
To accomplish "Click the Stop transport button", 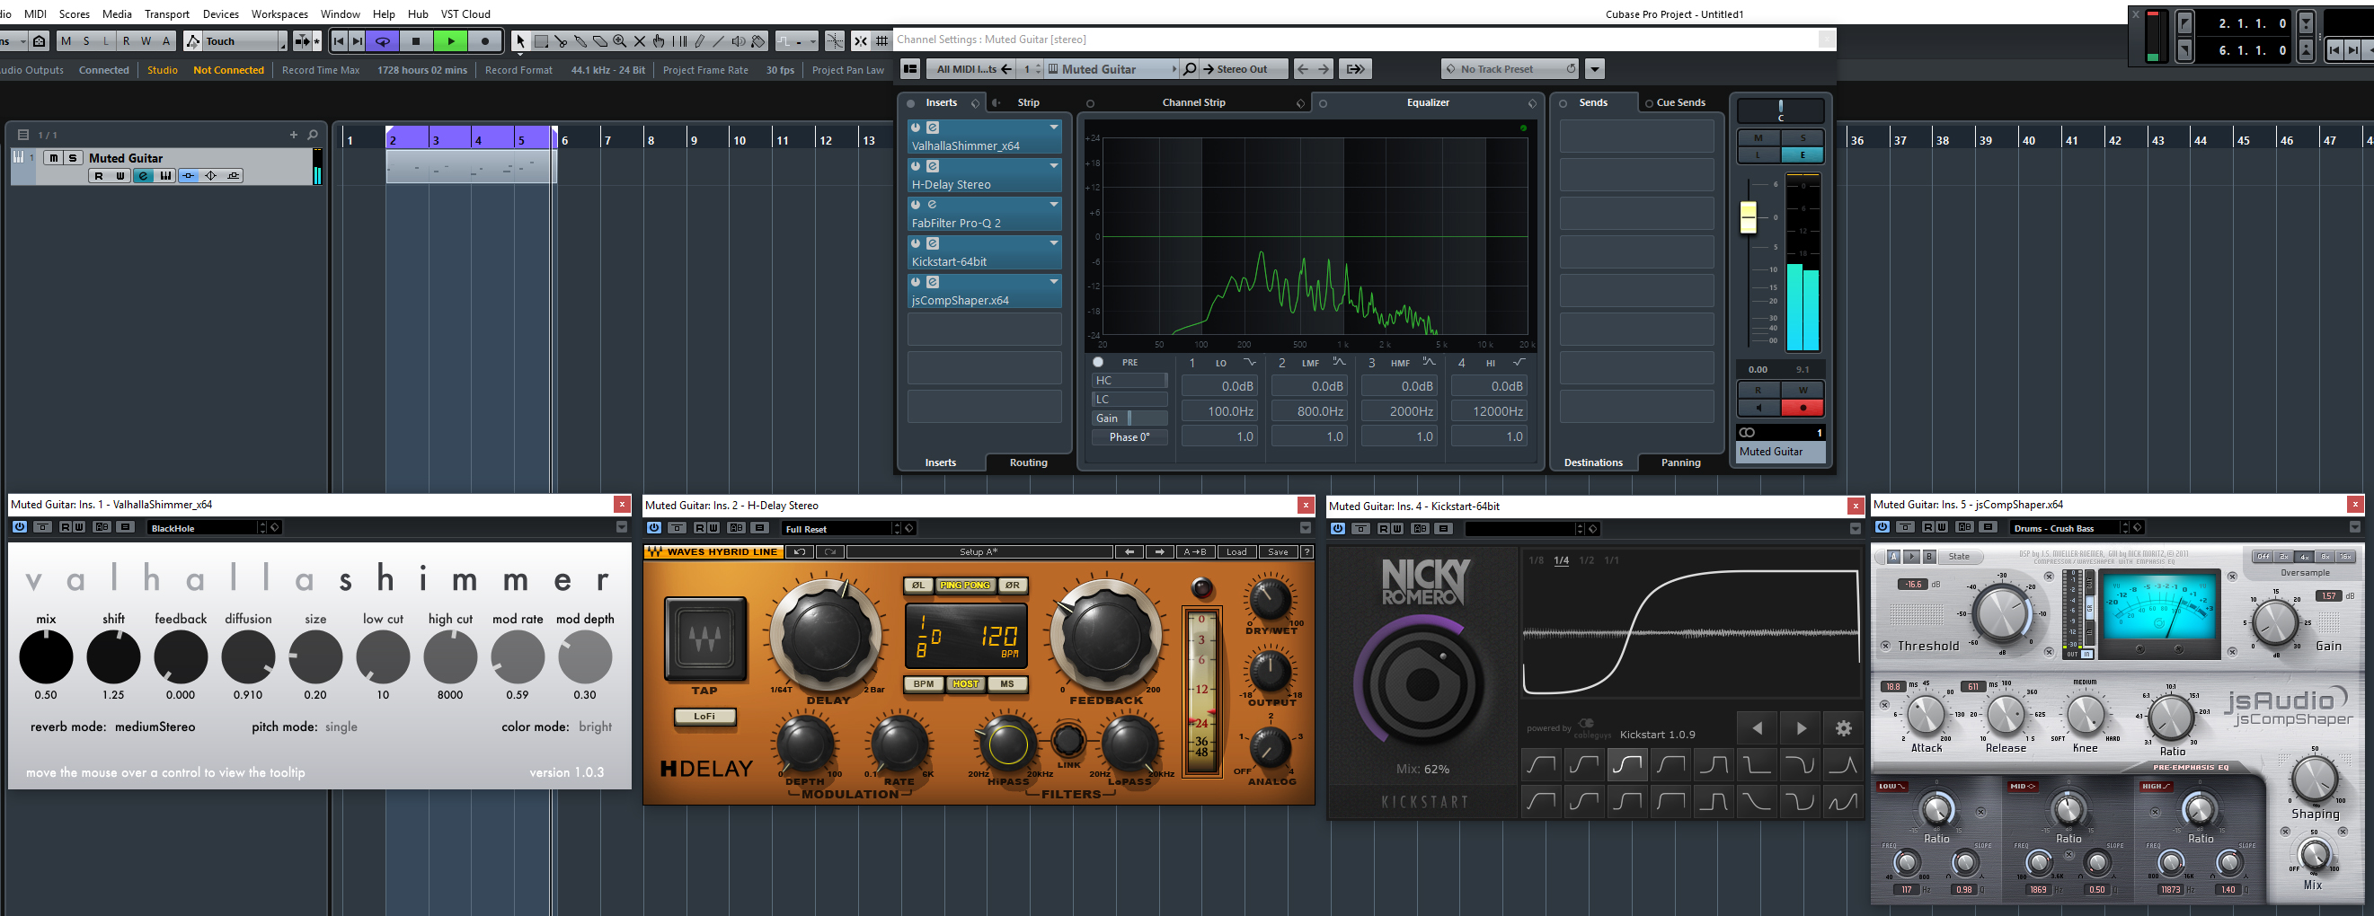I will 416,41.
